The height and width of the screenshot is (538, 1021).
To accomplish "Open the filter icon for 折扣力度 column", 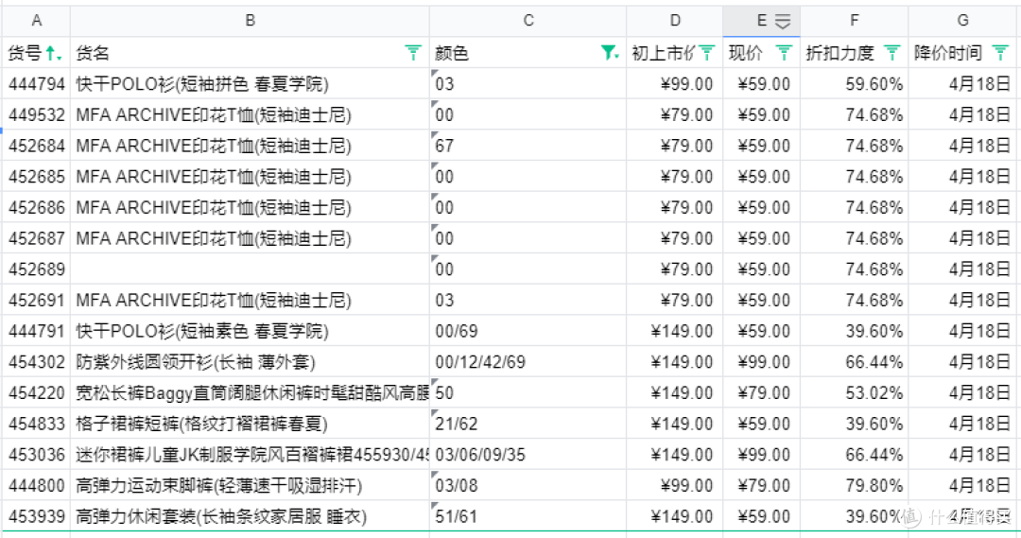I will coord(892,53).
